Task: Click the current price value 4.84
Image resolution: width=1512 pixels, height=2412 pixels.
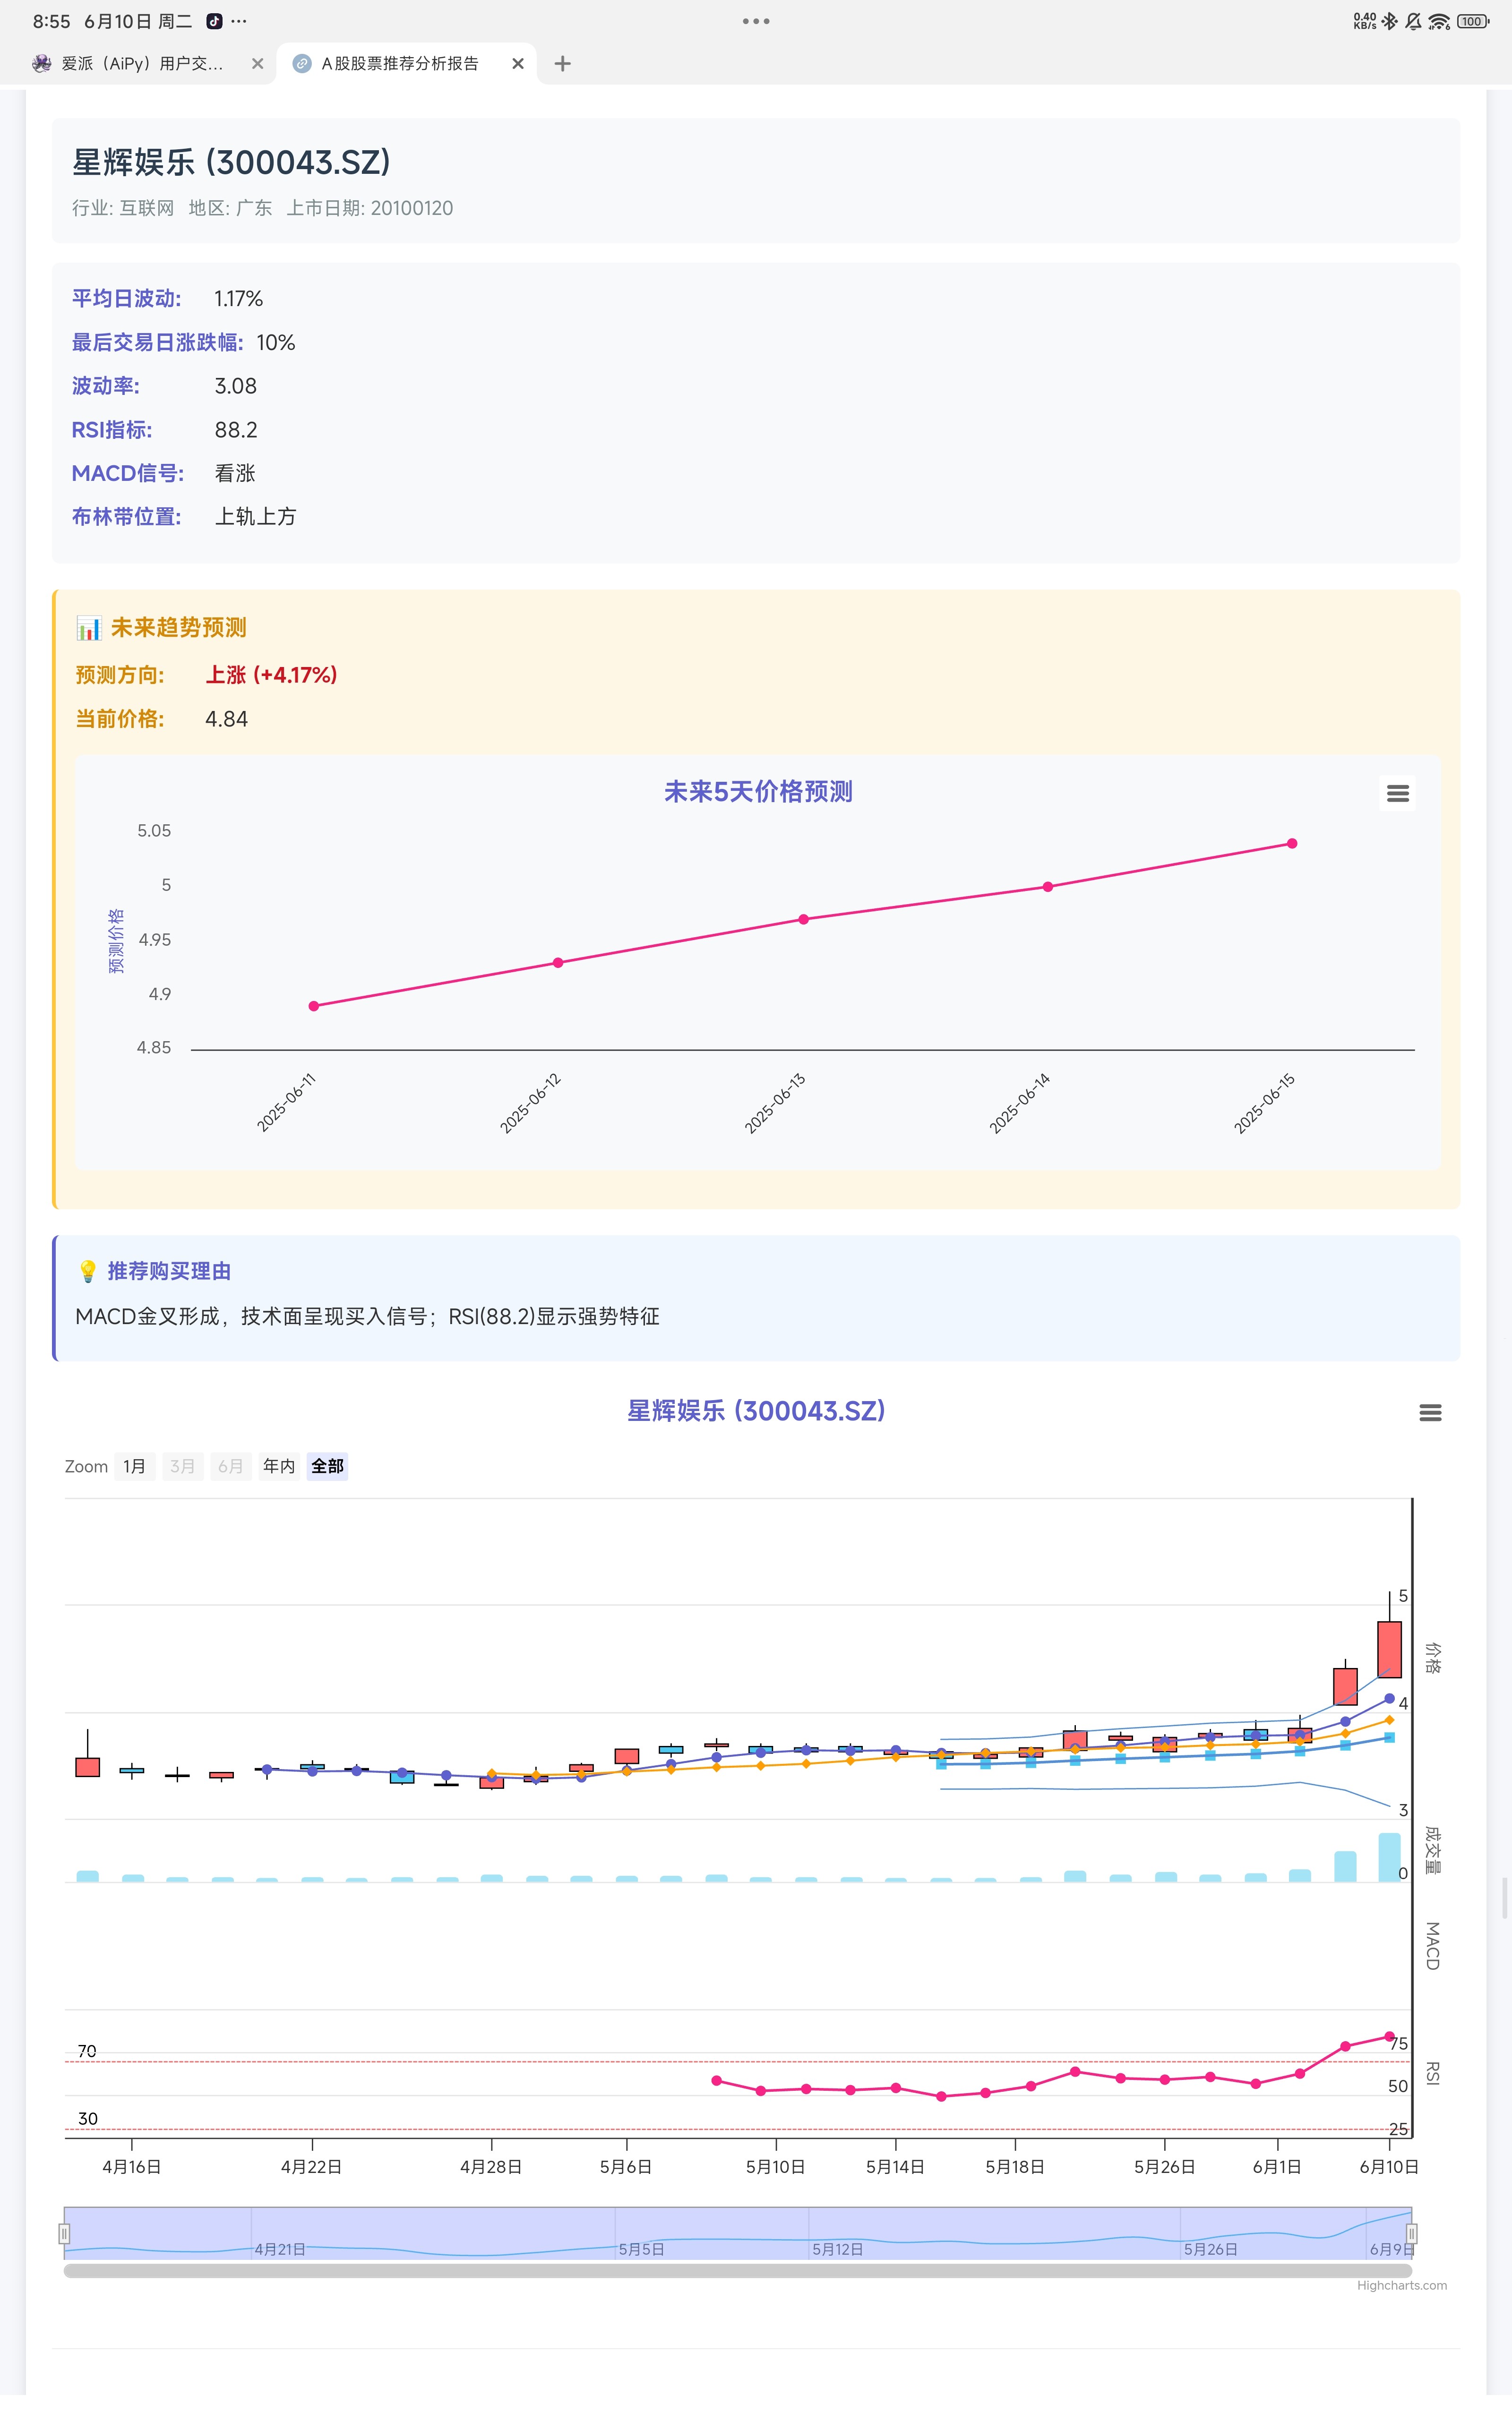Action: pyautogui.click(x=227, y=720)
